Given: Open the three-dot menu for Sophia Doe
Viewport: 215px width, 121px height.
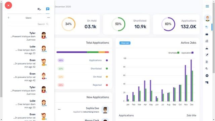Looking at the screenshot, I should point(59,109).
